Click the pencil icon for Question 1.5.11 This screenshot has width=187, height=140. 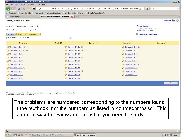66,47
